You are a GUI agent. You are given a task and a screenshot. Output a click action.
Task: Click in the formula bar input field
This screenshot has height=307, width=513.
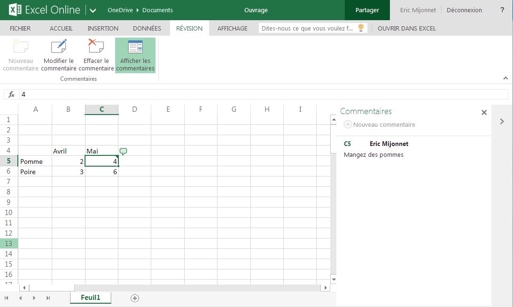pyautogui.click(x=263, y=94)
